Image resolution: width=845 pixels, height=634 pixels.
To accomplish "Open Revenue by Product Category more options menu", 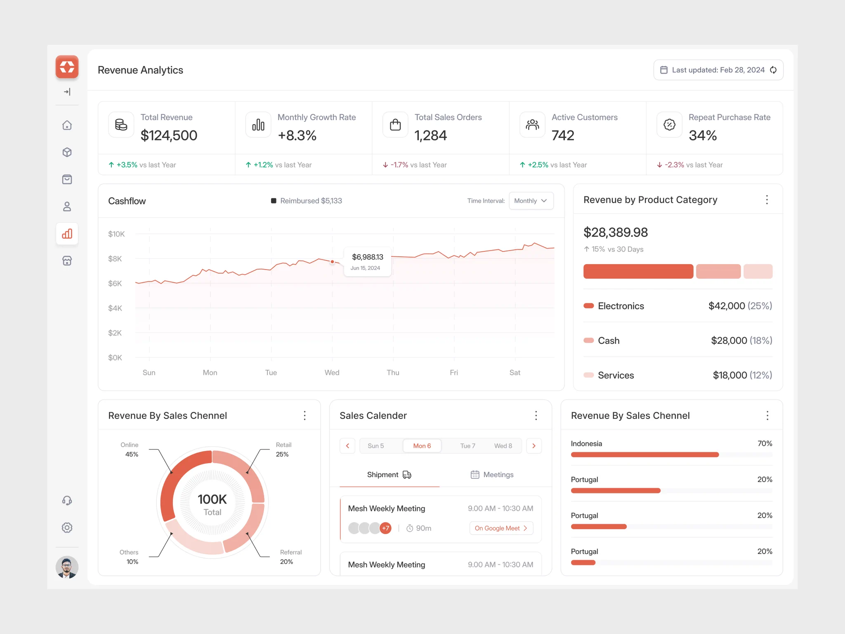I will [x=767, y=200].
